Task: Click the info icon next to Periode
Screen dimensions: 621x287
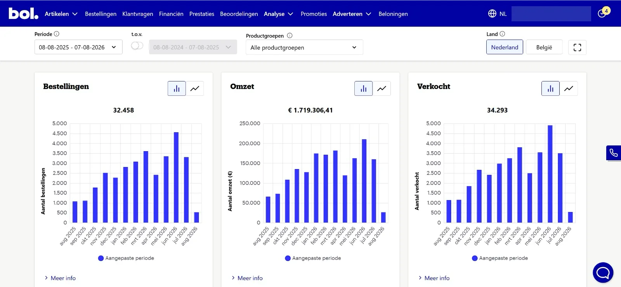Action: [57, 34]
